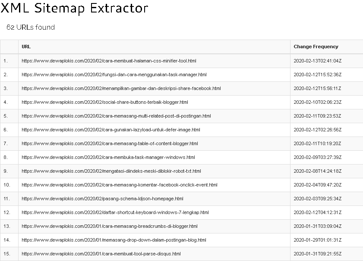Open the menampilkan-gambar-dan-deskripsi-share-facebook URL

[x=121, y=88]
